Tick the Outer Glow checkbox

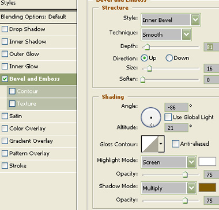click(5, 54)
